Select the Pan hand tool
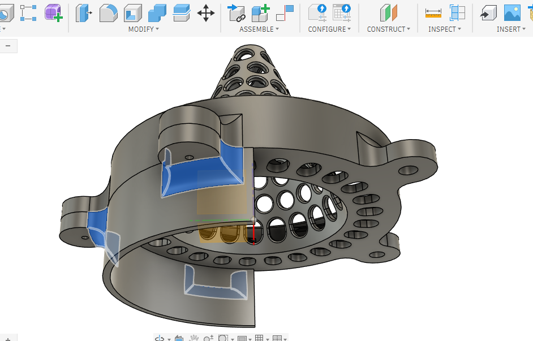The width and height of the screenshot is (533, 341). click(x=194, y=338)
